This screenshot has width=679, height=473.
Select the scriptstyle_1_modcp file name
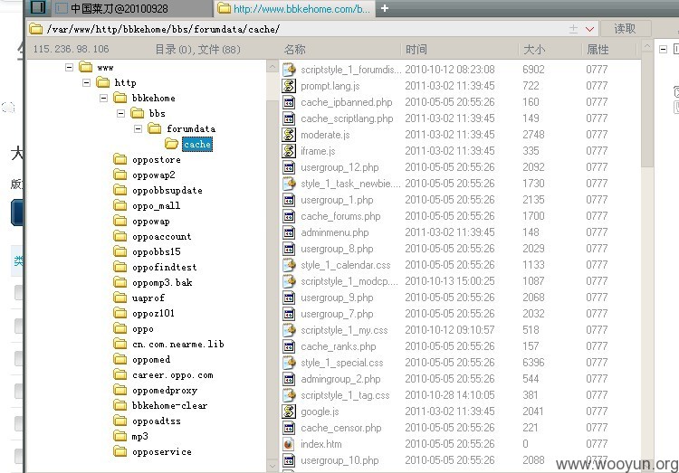[x=349, y=281]
